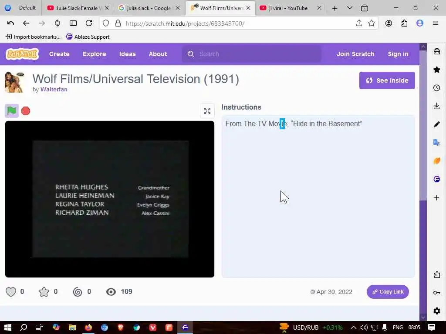
Task: Reload the page
Action: pos(89,23)
